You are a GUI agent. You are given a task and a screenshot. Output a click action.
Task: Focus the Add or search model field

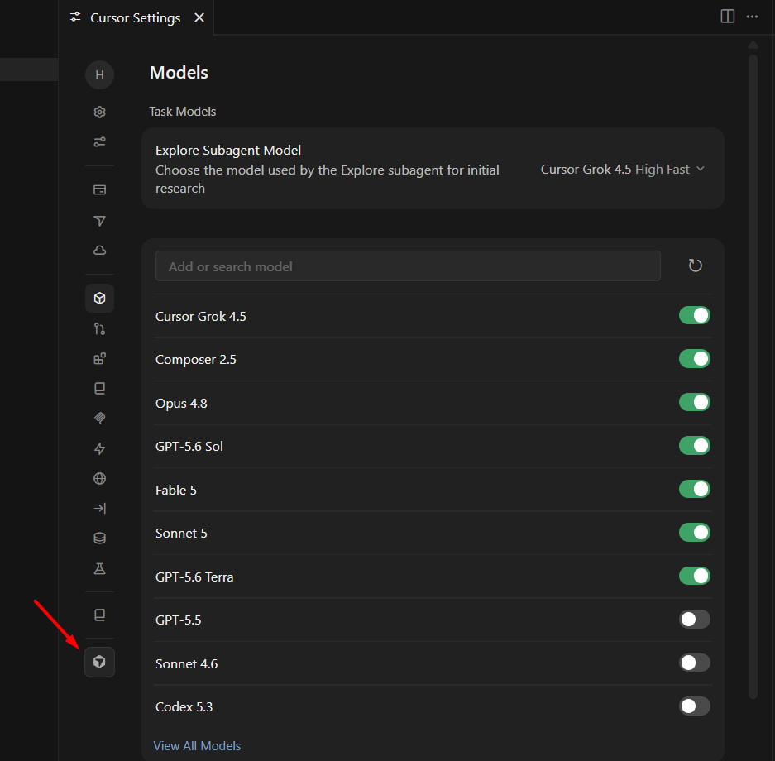(408, 266)
